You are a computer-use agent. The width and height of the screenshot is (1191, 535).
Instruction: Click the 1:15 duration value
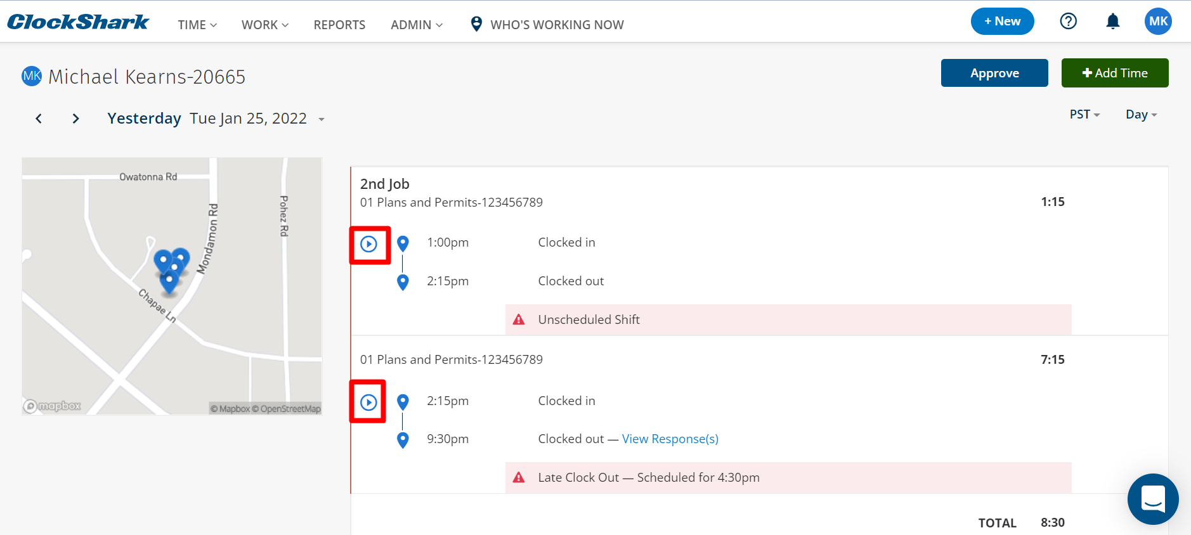[1053, 202]
